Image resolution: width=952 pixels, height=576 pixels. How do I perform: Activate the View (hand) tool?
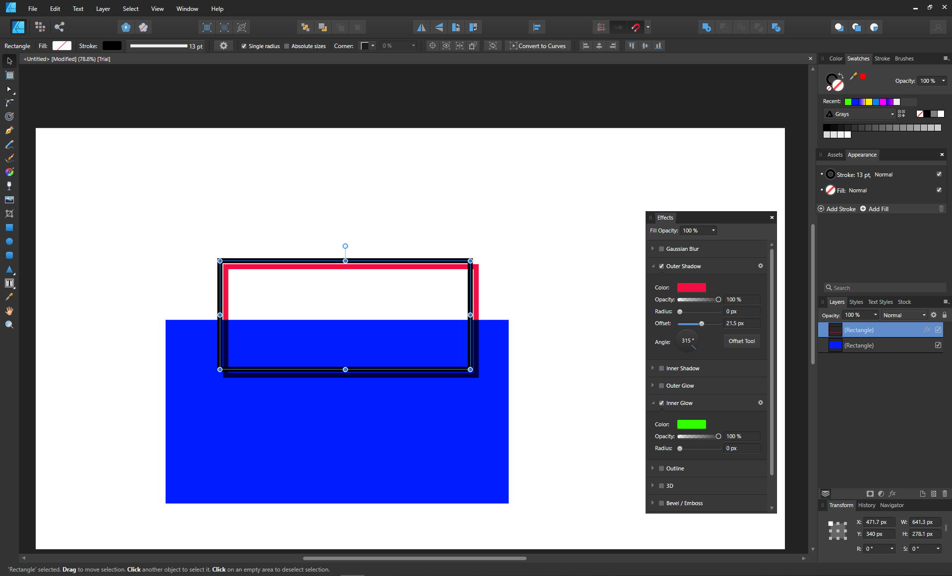(x=9, y=311)
